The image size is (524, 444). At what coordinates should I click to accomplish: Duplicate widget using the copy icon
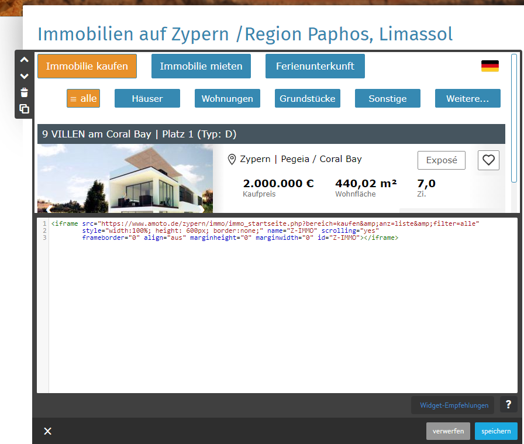point(24,109)
